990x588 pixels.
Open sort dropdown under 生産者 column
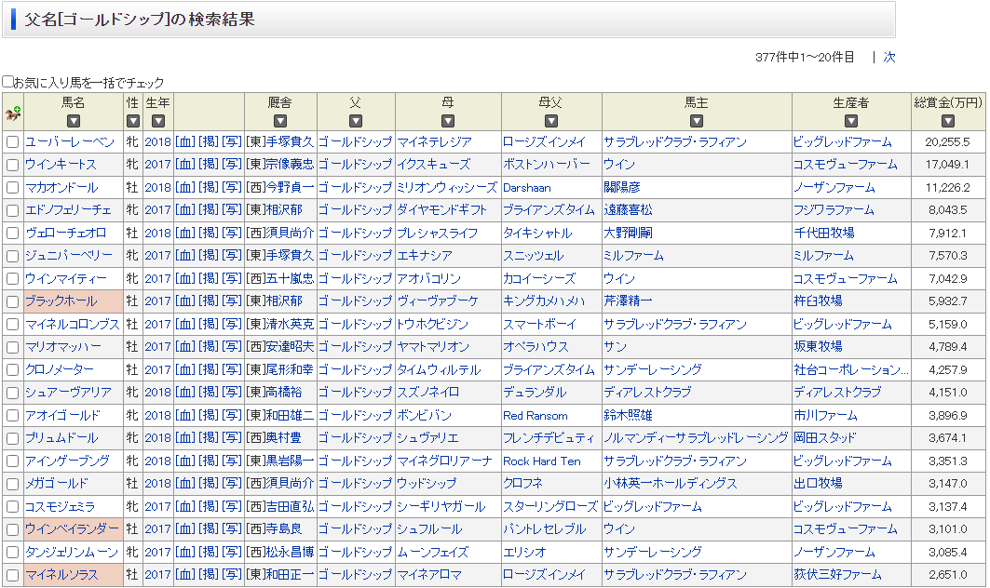tap(851, 121)
